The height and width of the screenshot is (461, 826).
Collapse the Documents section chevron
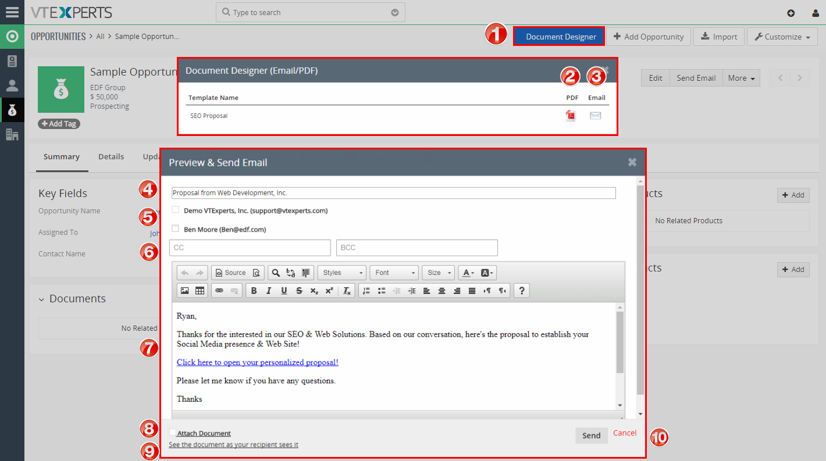(41, 299)
